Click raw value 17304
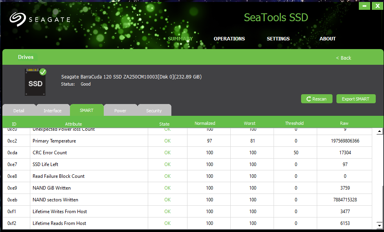Image resolution: width=384 pixels, height=232 pixels. pyautogui.click(x=345, y=153)
